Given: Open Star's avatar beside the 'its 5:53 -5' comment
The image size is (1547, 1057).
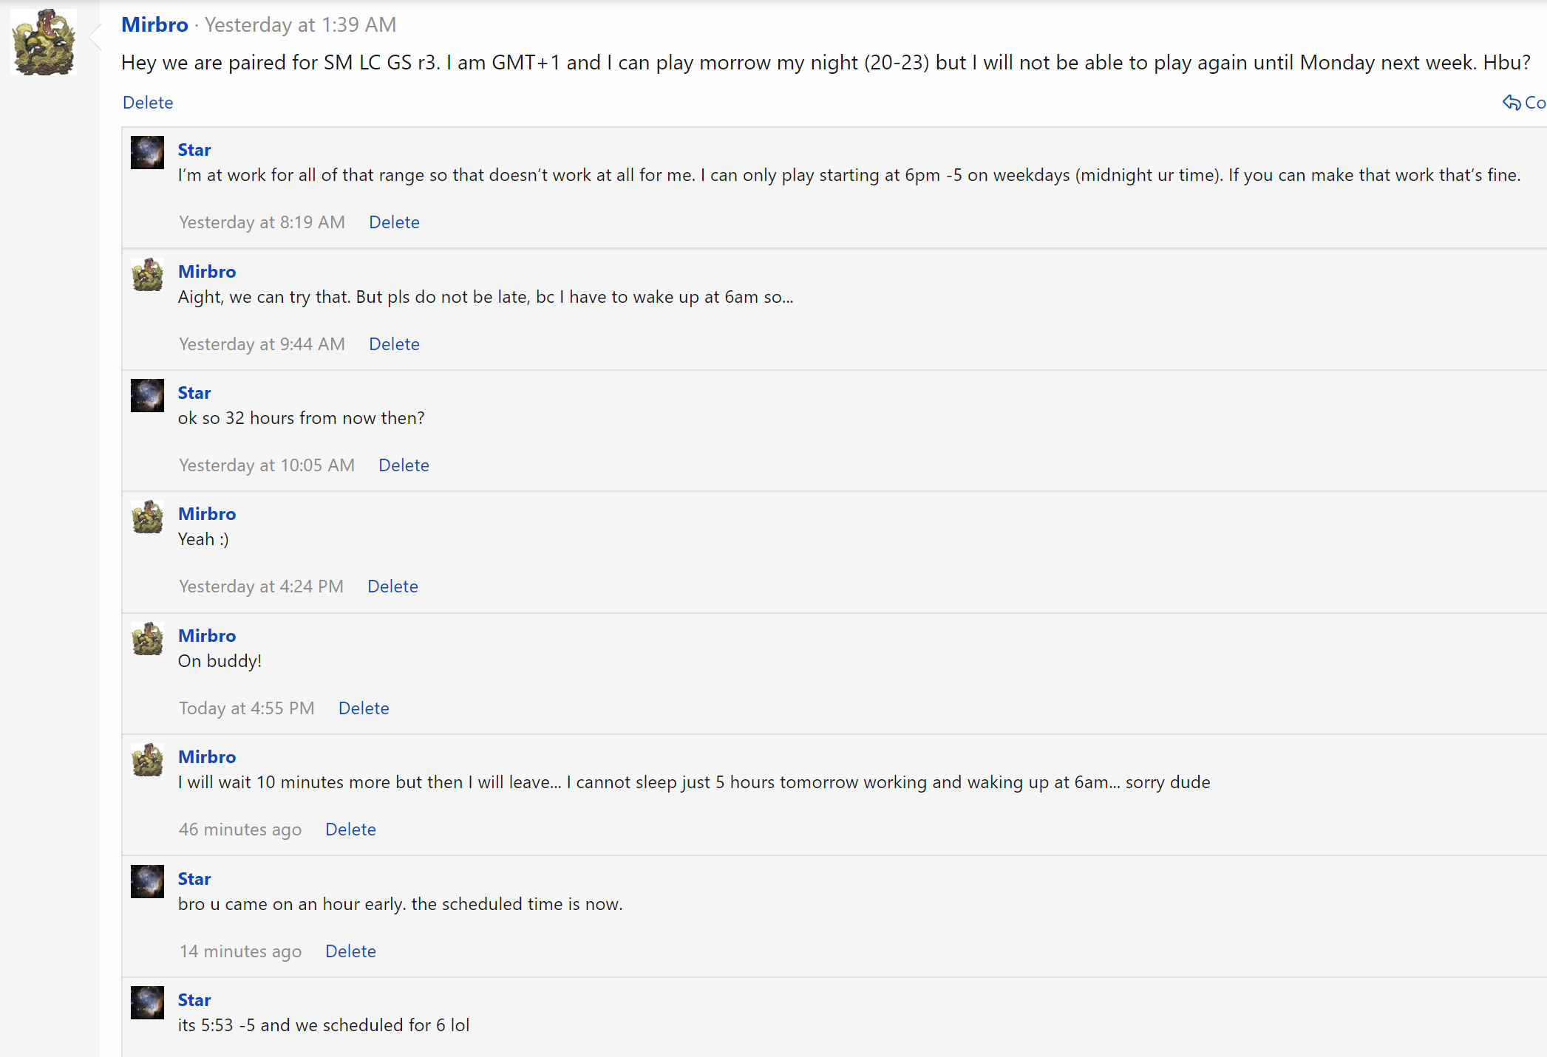Looking at the screenshot, I should coord(147,1003).
